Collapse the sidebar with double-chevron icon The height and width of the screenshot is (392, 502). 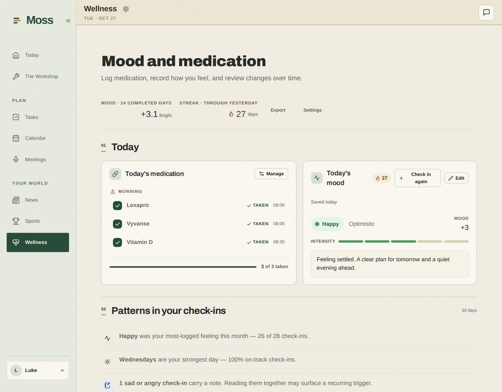click(68, 21)
